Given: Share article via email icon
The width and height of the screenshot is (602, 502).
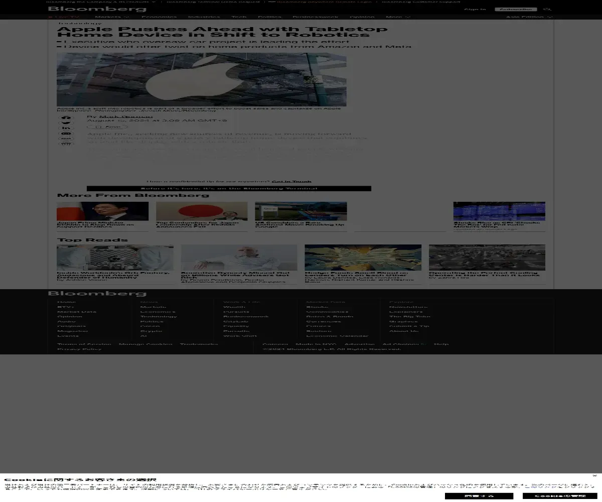Looking at the screenshot, I should tap(66, 134).
